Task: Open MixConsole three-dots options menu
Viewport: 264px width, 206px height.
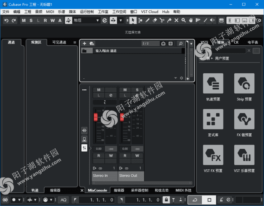Action: point(84,90)
